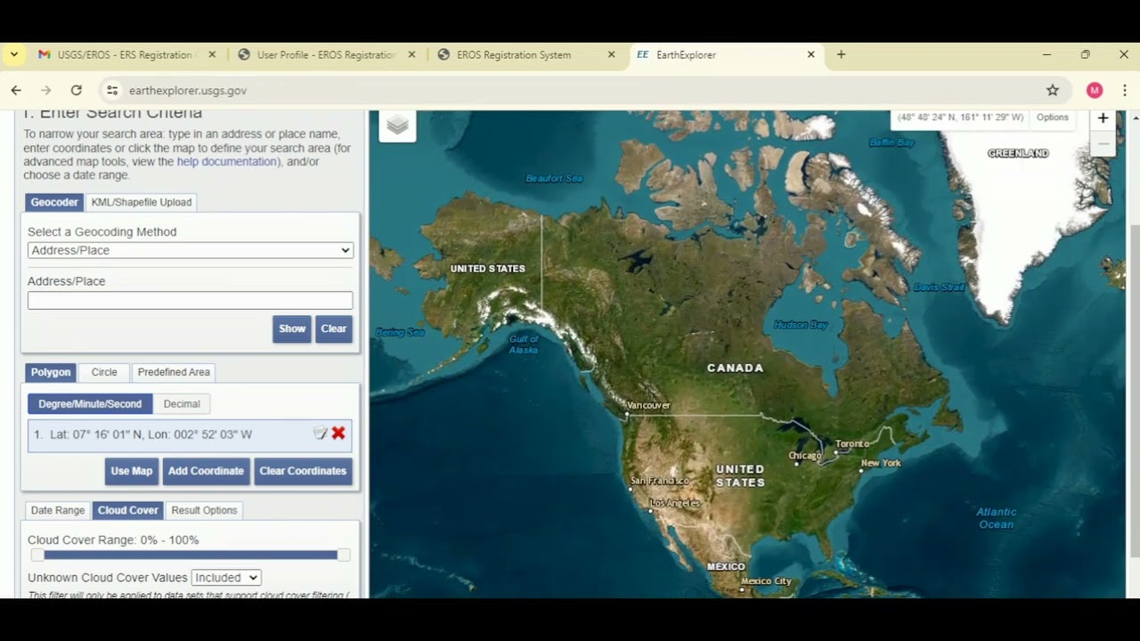
Task: Close the EarthExplorer tab
Action: tap(810, 54)
